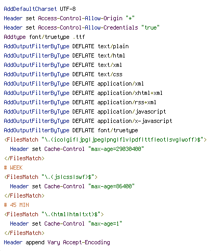The height and width of the screenshot is (251, 211).
Task: Click the # WEEK comment
Action: coord(13,168)
